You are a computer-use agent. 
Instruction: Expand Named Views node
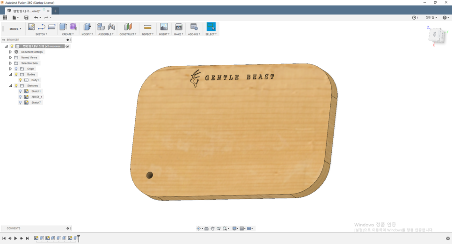pyautogui.click(x=10, y=57)
